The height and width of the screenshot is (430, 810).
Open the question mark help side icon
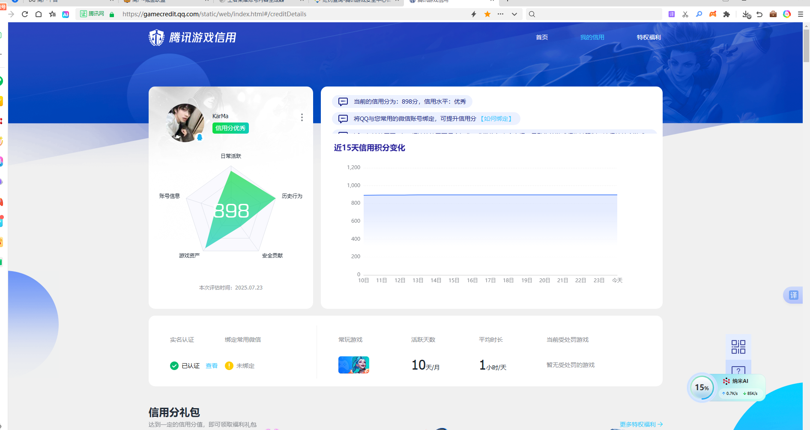tap(738, 371)
